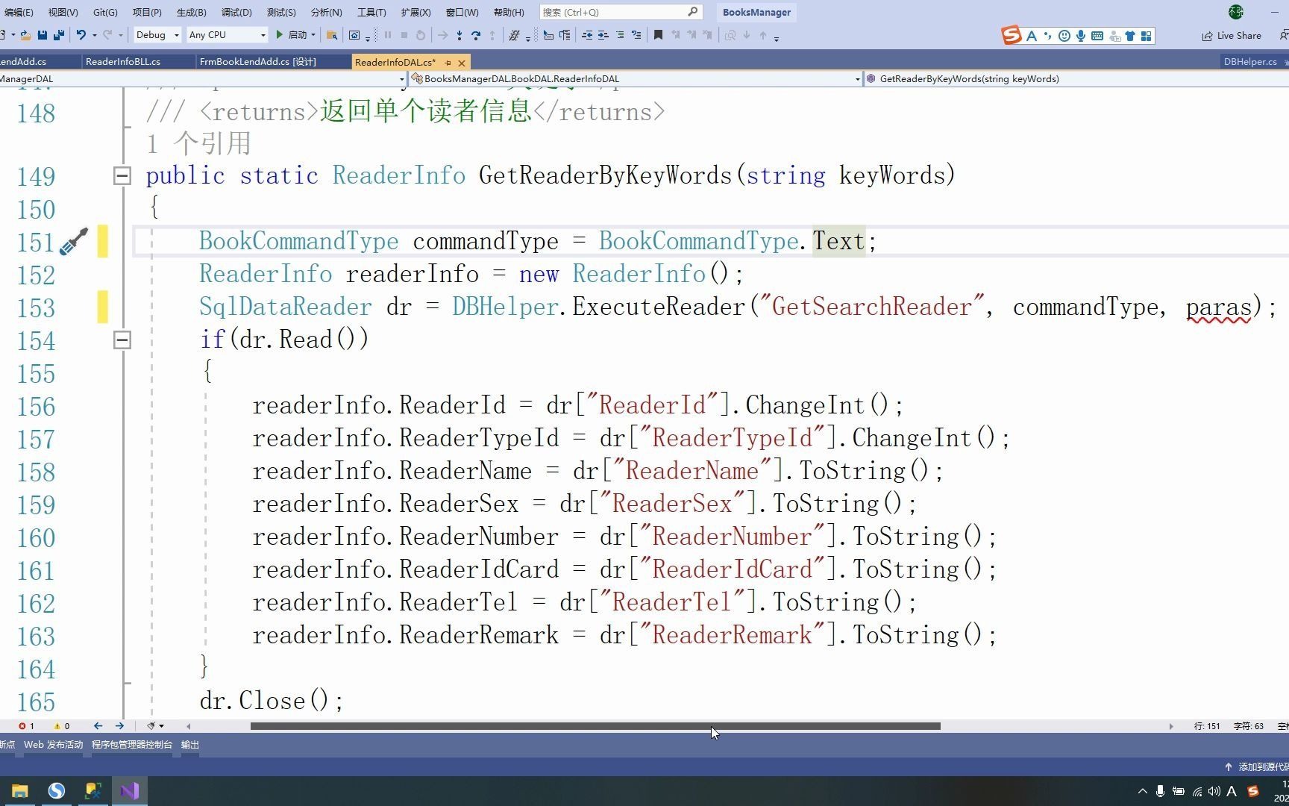This screenshot has width=1289, height=806.
Task: Click the Save All icon
Action: pyautogui.click(x=58, y=35)
